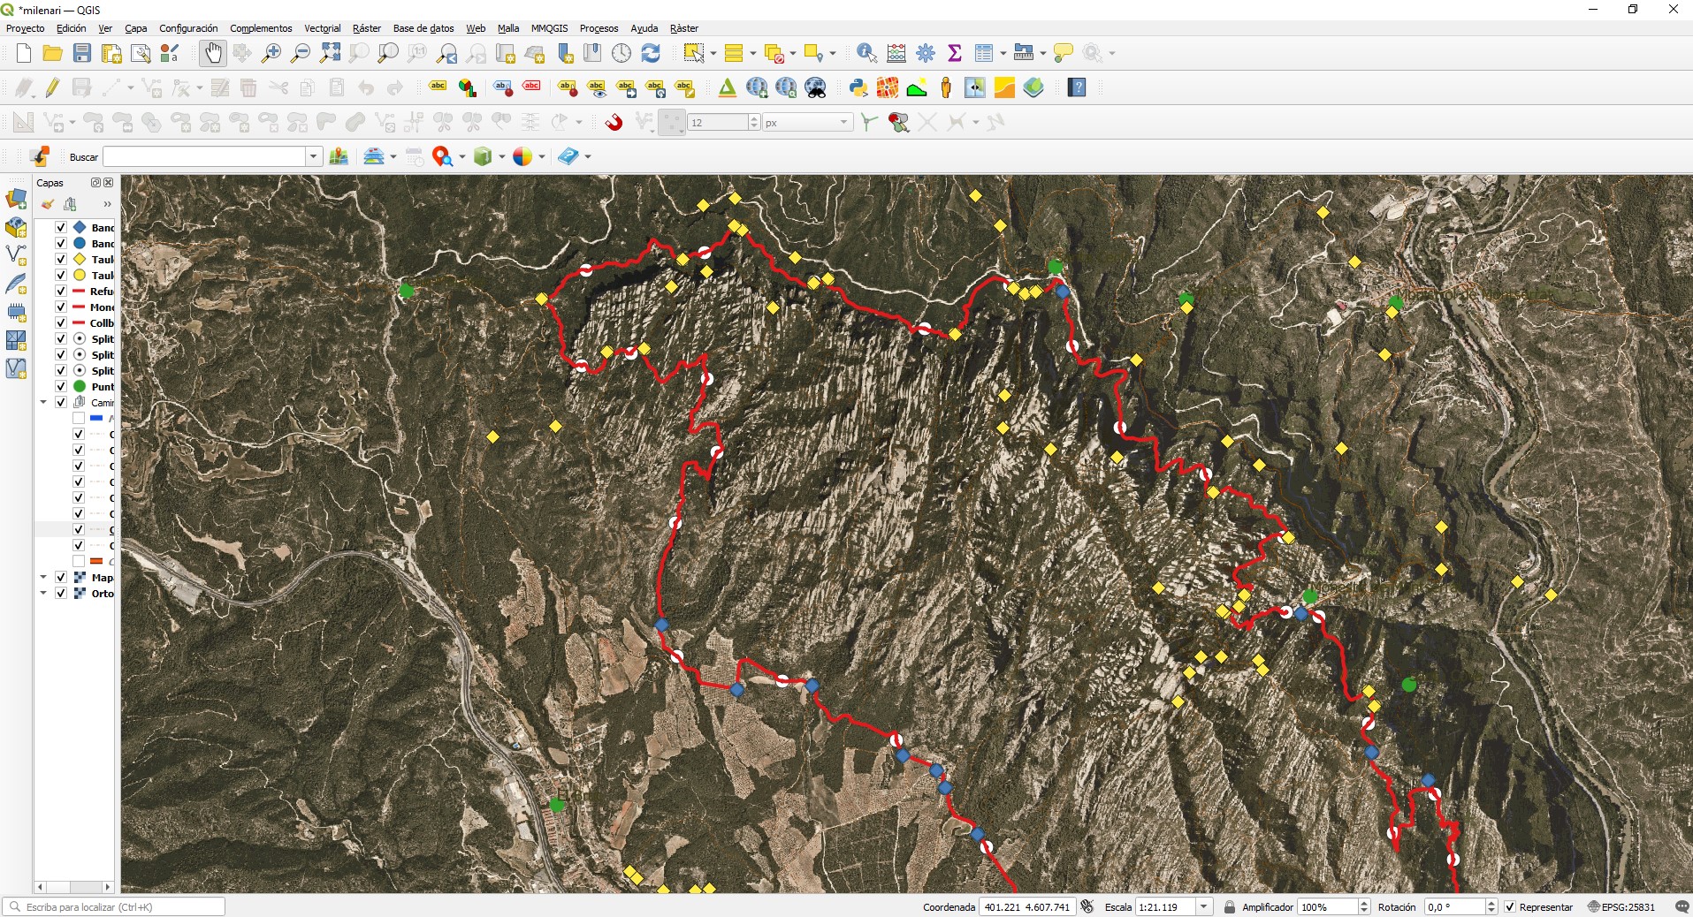Hide the Mone red line layer
Image resolution: width=1693 pixels, height=917 pixels.
(x=61, y=307)
